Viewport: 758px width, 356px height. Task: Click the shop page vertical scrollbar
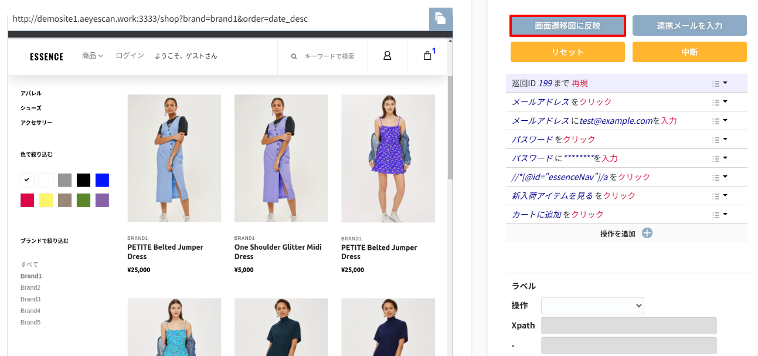[450, 128]
